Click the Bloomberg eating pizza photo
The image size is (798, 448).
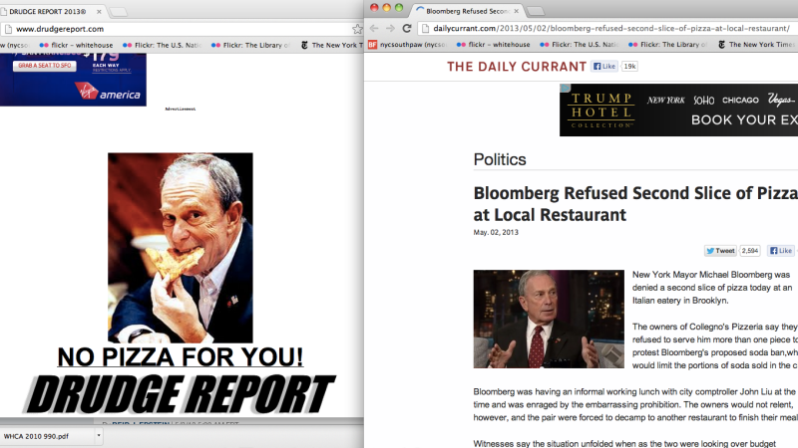point(181,248)
